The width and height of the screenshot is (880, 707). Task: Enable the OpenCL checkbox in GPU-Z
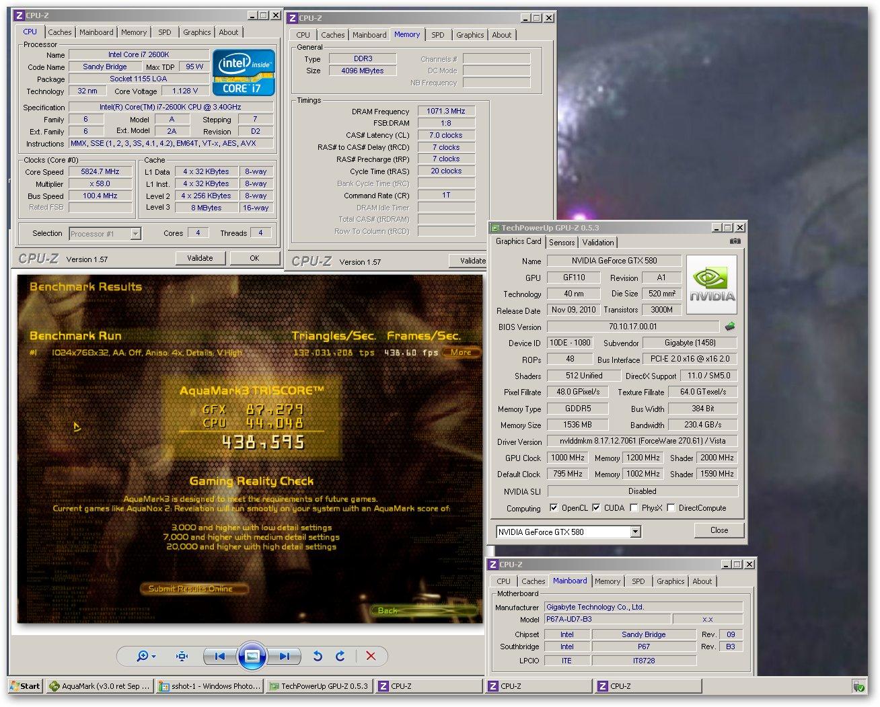coord(553,508)
